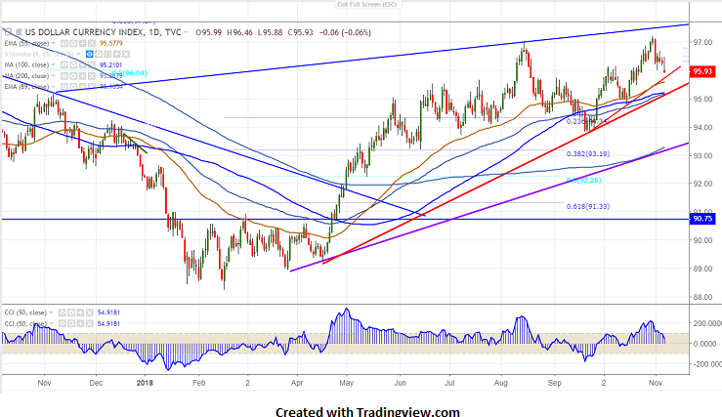Click the Nov label at right of time axis
Viewport: 722px width, 417px height.
pyautogui.click(x=656, y=383)
